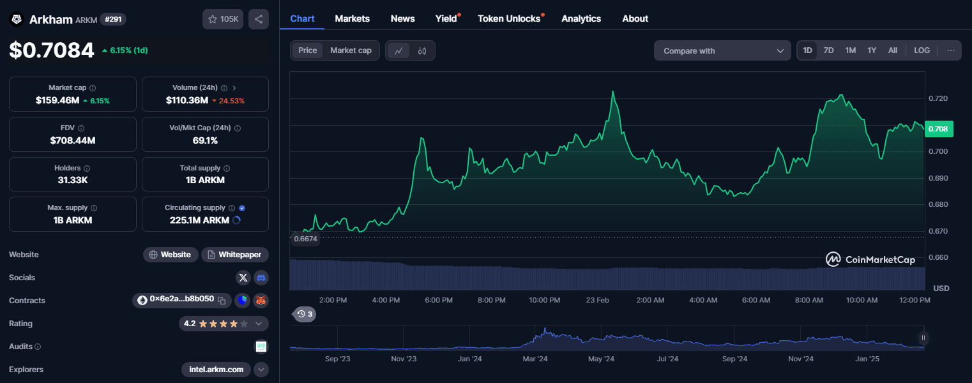This screenshot has height=383, width=972.
Task: Click the Circulating supply info icon
Action: coord(232,208)
